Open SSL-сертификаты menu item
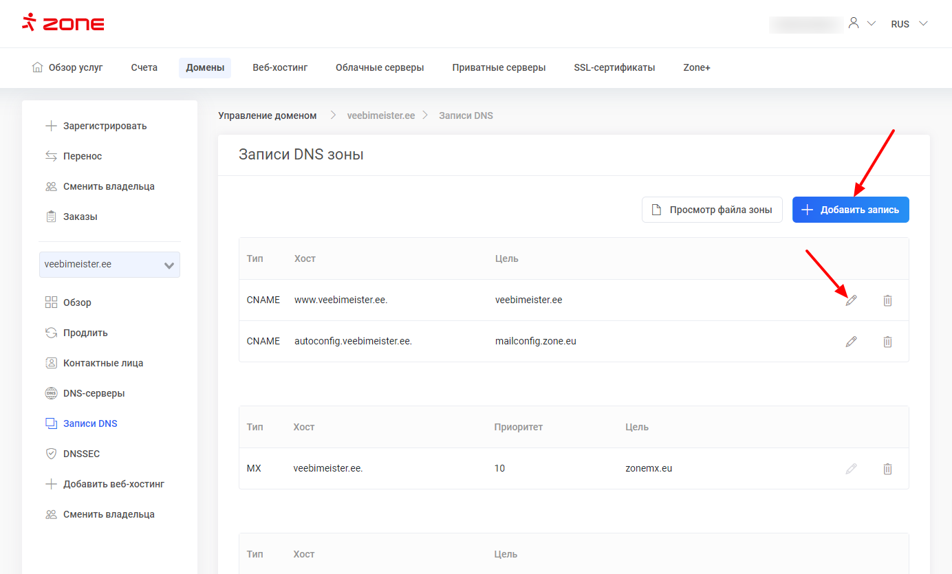 pos(614,67)
